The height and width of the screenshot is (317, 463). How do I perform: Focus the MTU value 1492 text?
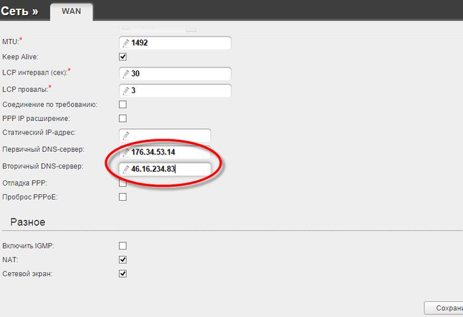tap(141, 43)
